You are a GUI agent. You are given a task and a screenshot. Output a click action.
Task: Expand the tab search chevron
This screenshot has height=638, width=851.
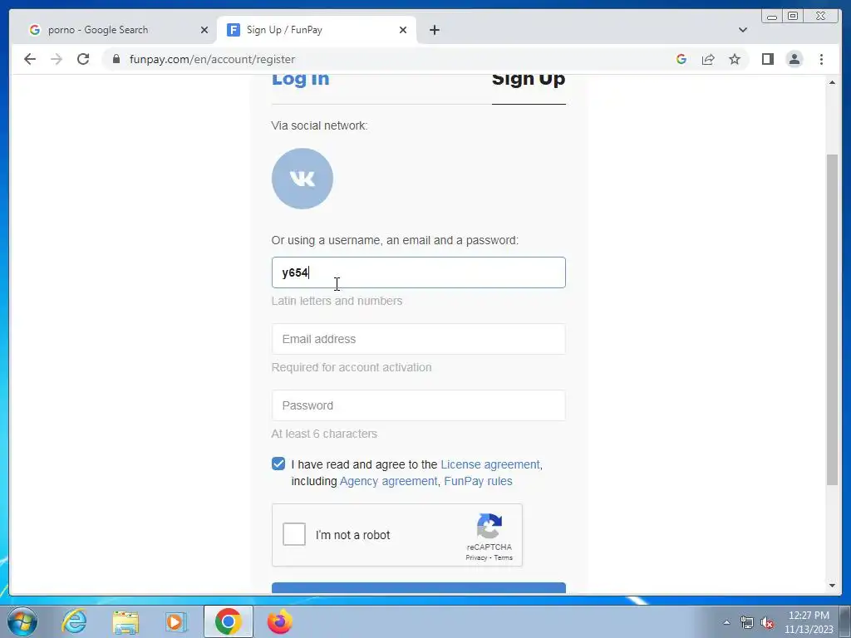point(743,30)
